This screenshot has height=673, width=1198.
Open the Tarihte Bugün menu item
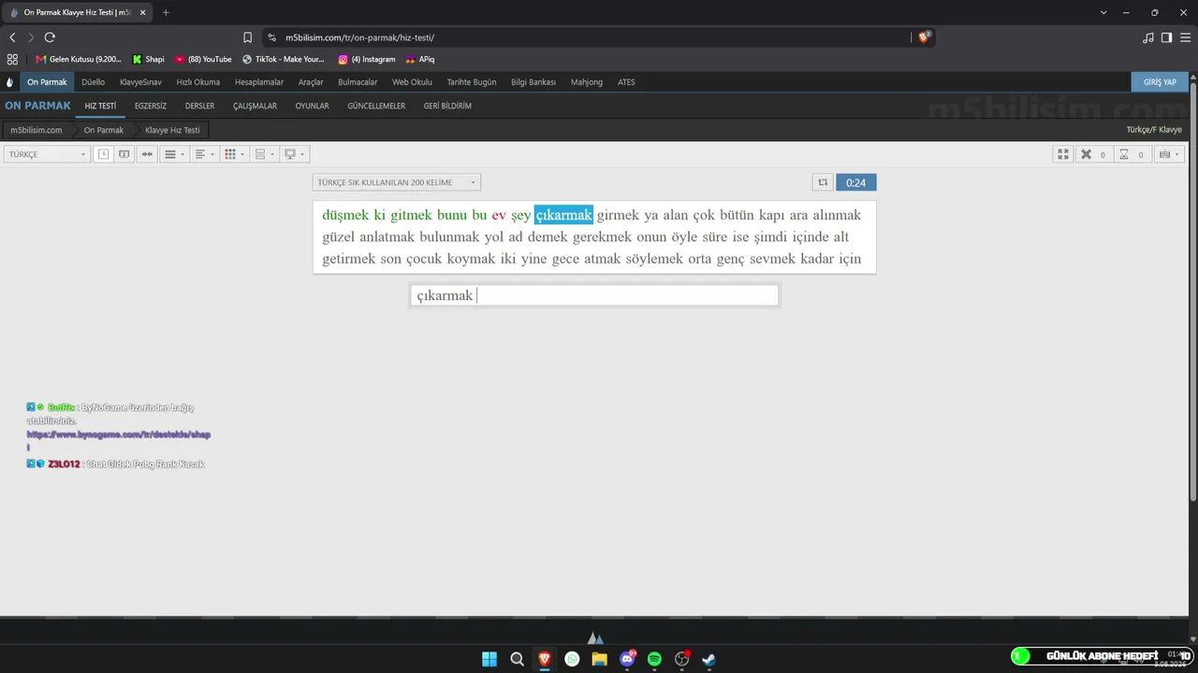472,82
